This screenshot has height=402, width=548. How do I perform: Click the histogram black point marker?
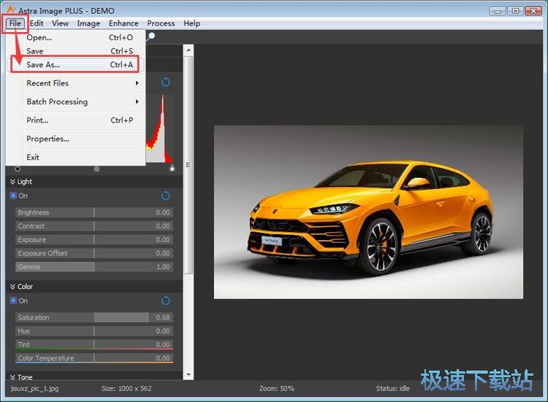tap(18, 169)
